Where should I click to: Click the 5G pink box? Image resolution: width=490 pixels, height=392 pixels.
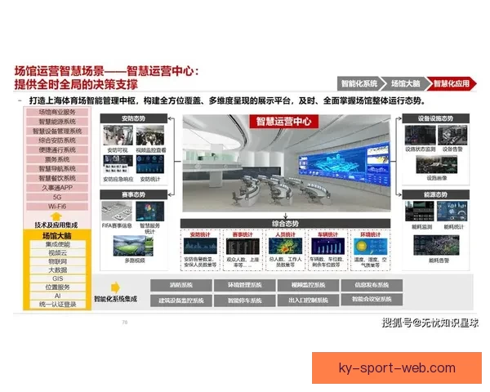coord(57,197)
